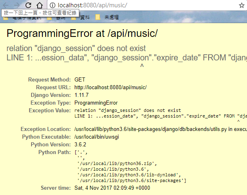The image size is (247, 195).
Task: Click the Python Path label
Action: 55,152
